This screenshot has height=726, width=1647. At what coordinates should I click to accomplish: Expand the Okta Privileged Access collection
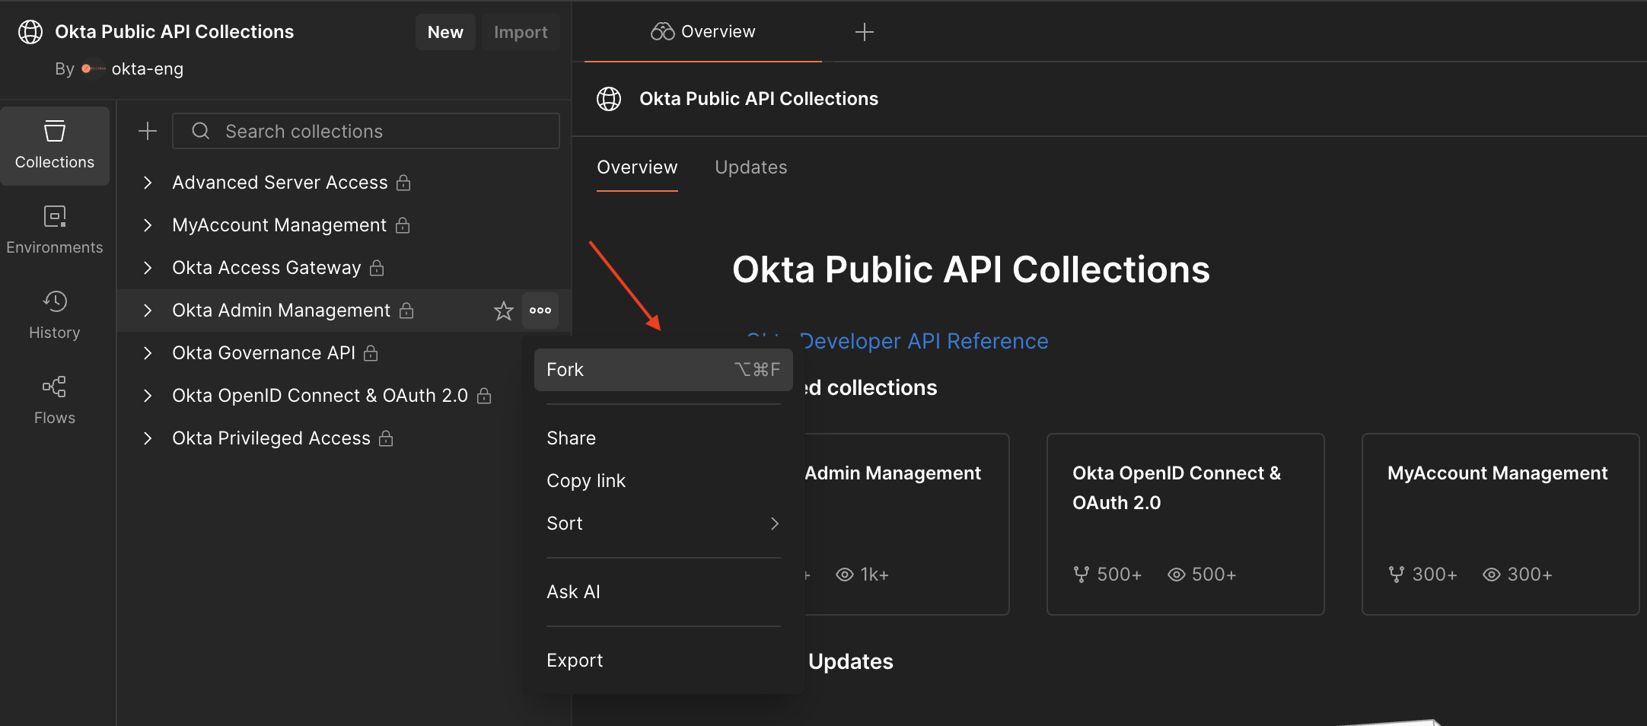148,438
